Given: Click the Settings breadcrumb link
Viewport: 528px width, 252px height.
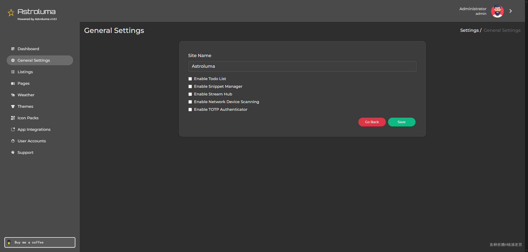Looking at the screenshot, I should tap(469, 30).
